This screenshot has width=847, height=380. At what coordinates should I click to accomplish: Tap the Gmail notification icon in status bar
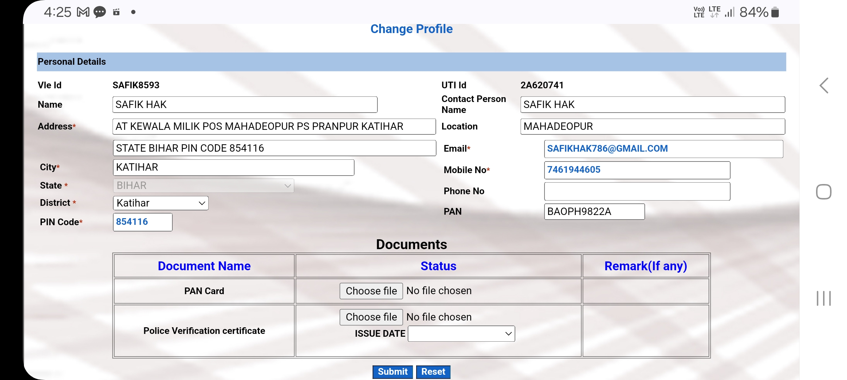tap(83, 12)
